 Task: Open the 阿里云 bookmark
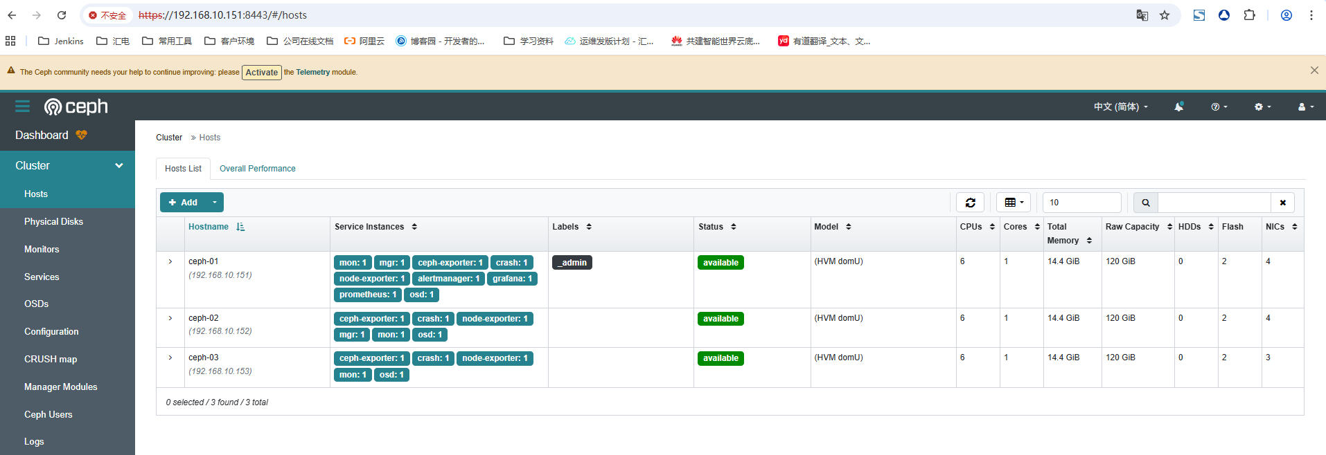pos(364,41)
